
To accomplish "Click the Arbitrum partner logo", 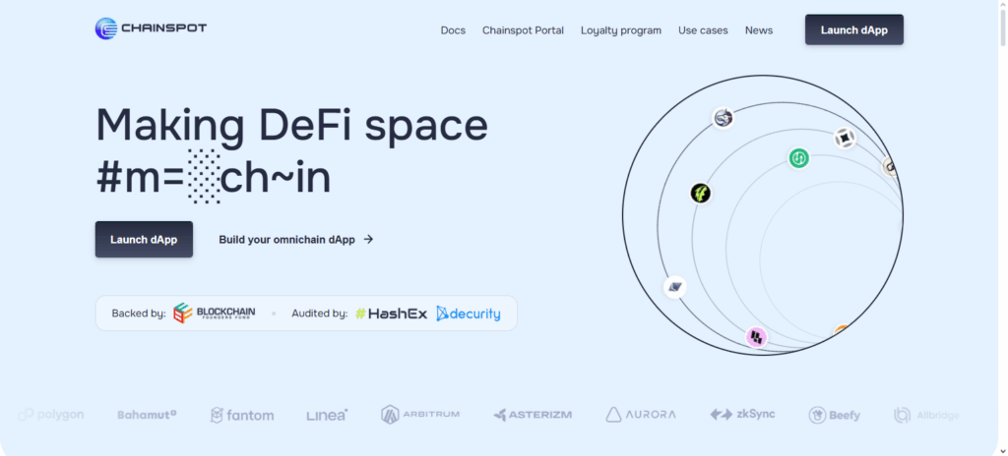I will click(x=420, y=415).
